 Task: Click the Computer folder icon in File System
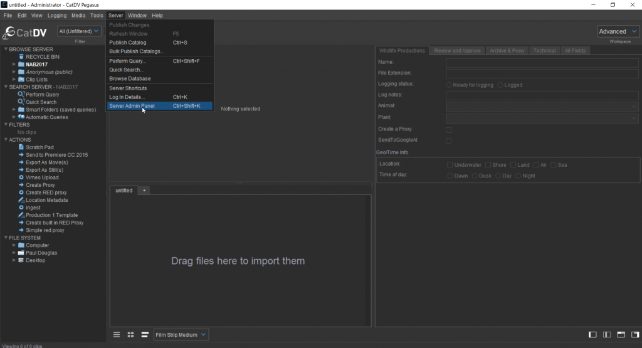click(21, 245)
